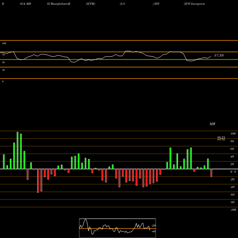Click the RSI axis label 50
This screenshot has width=238, height=238.
pos(3,62)
